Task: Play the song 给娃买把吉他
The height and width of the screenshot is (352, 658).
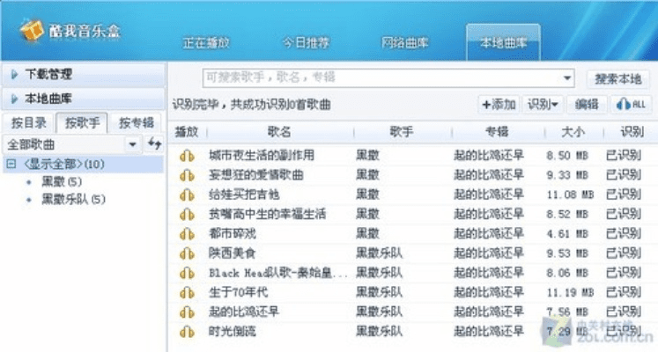Action: [x=187, y=195]
